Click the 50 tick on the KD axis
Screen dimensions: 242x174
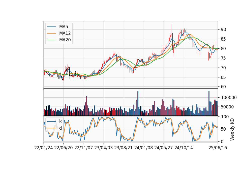pos(224,129)
